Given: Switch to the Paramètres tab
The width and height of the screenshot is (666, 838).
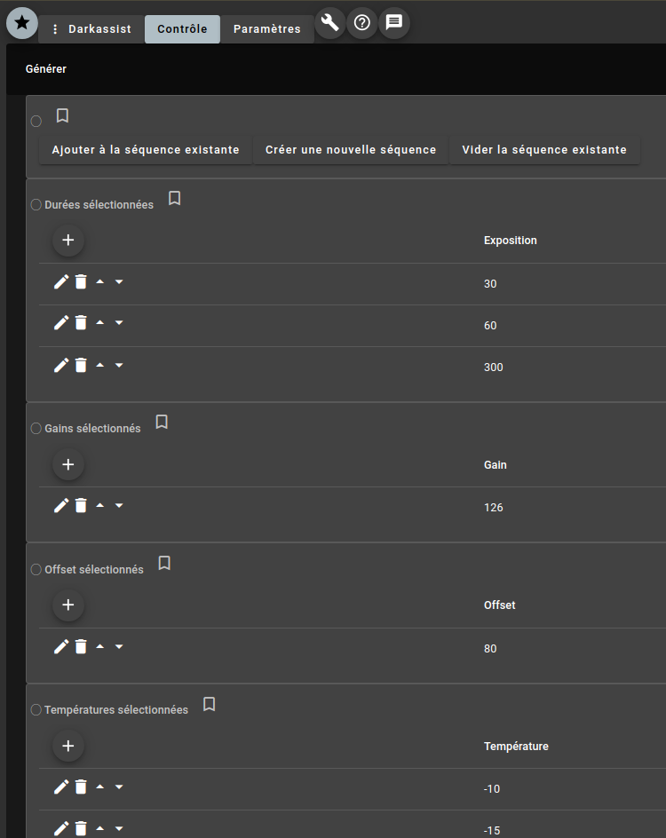Looking at the screenshot, I should 267,29.
